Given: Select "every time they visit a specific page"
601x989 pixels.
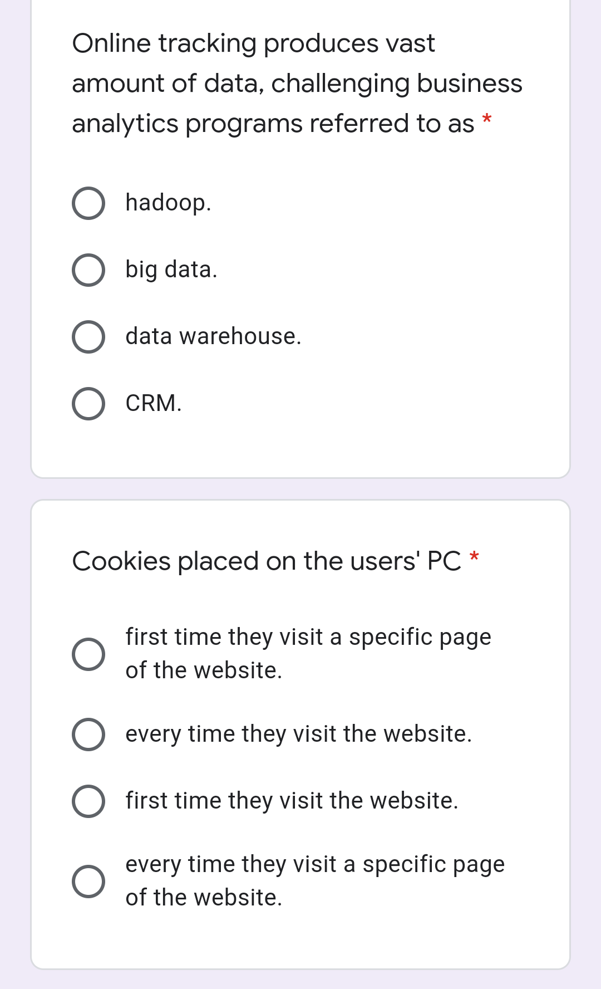Looking at the screenshot, I should tap(89, 880).
